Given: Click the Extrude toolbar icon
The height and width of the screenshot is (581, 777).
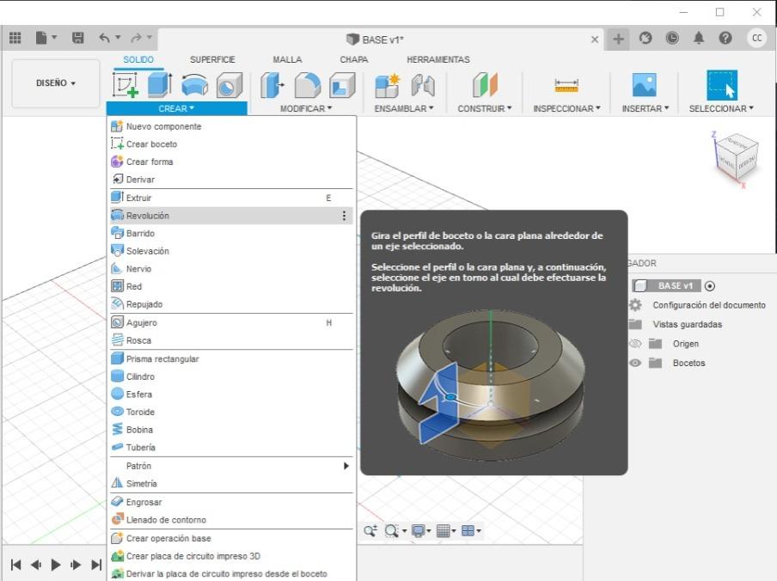Looking at the screenshot, I should (x=160, y=84).
